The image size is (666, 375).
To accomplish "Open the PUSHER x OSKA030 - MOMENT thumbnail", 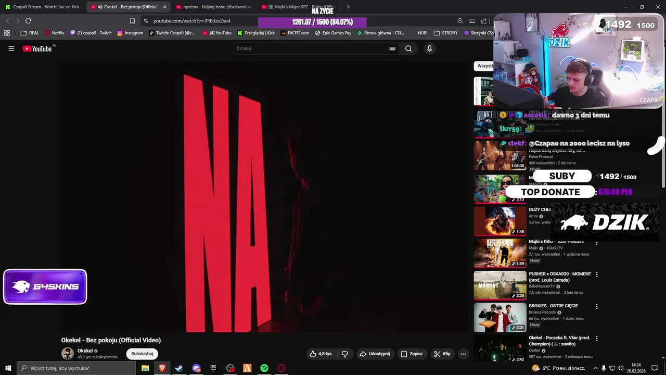I will [500, 285].
